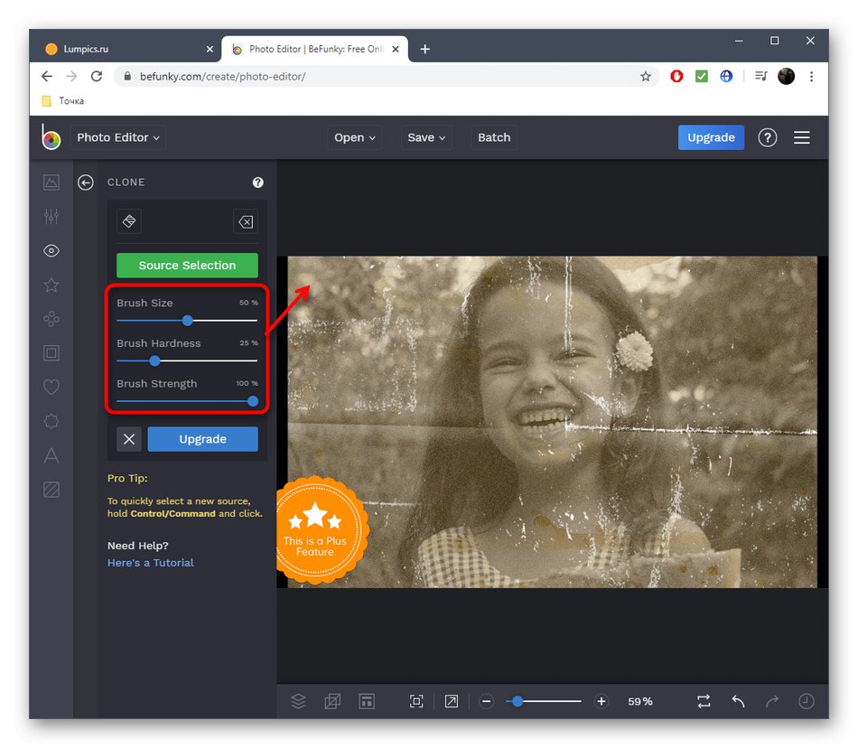The height and width of the screenshot is (748, 858).
Task: Open the hamburger menu
Action: (802, 137)
